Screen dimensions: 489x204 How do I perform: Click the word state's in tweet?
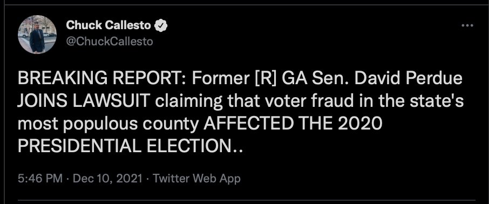tap(442, 101)
